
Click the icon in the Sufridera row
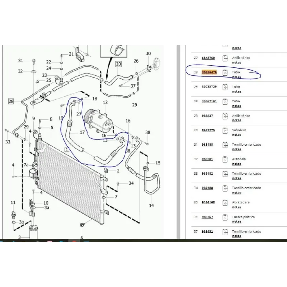point(225,131)
